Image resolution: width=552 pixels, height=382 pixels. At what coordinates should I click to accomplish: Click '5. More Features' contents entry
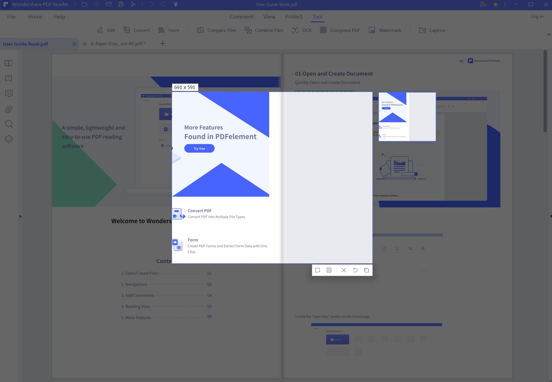coord(166,317)
